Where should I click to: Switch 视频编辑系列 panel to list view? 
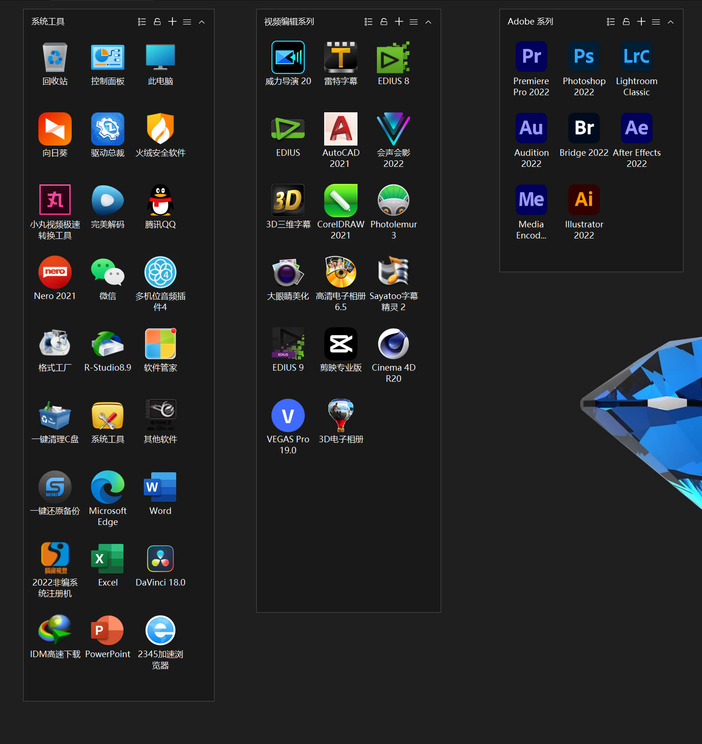pos(369,22)
